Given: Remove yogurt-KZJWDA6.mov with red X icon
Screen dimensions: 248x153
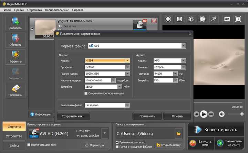Looking at the screenshot, I should click(154, 21).
